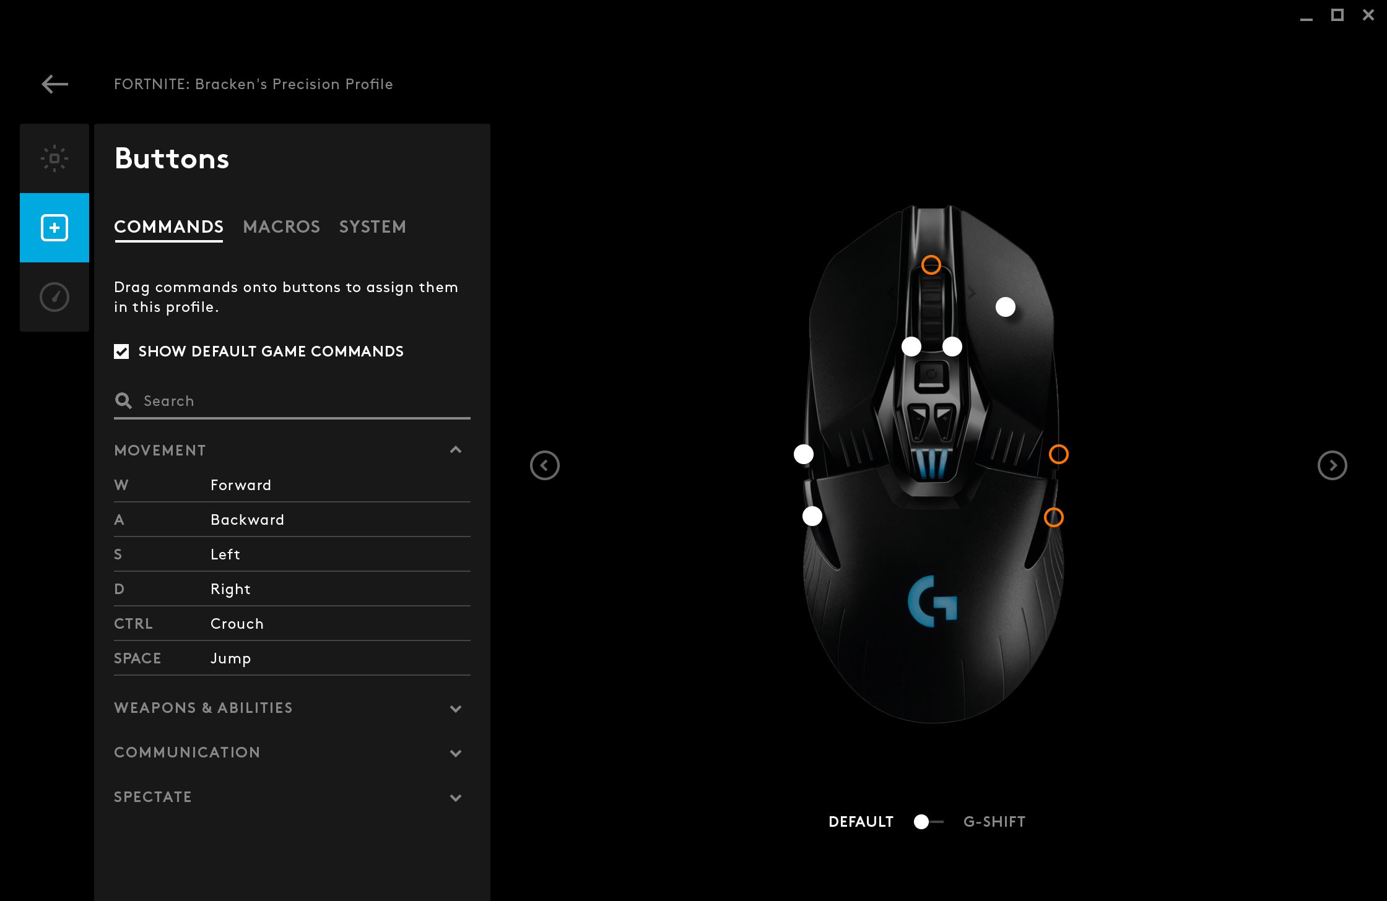Collapse the Movement section

(456, 450)
